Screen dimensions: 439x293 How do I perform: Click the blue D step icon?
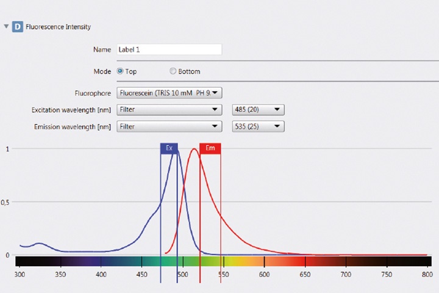[18, 27]
